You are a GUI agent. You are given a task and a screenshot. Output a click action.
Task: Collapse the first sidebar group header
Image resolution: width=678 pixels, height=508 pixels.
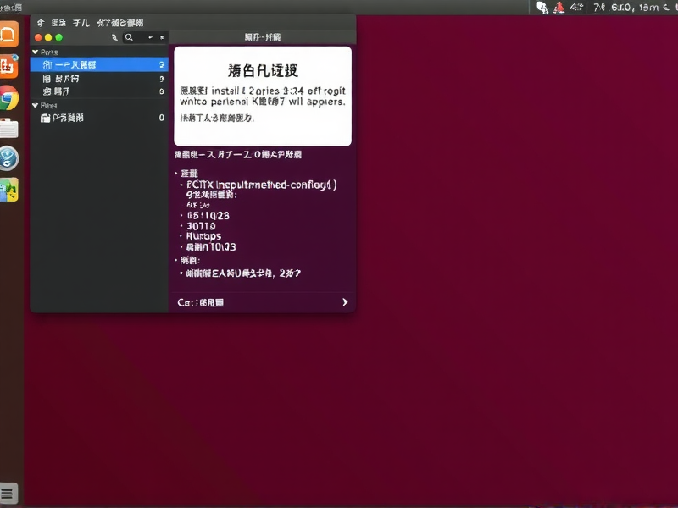coord(34,51)
